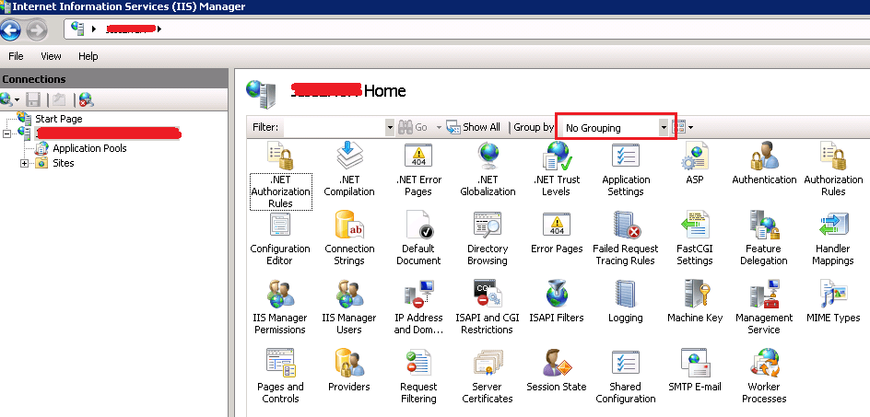Open Configuration Editor
The image size is (870, 417).
point(280,238)
